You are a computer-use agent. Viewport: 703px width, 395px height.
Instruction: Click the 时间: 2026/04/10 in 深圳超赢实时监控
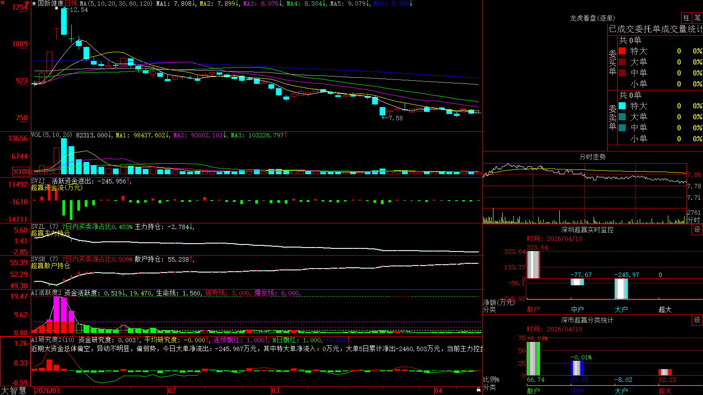tap(554, 239)
